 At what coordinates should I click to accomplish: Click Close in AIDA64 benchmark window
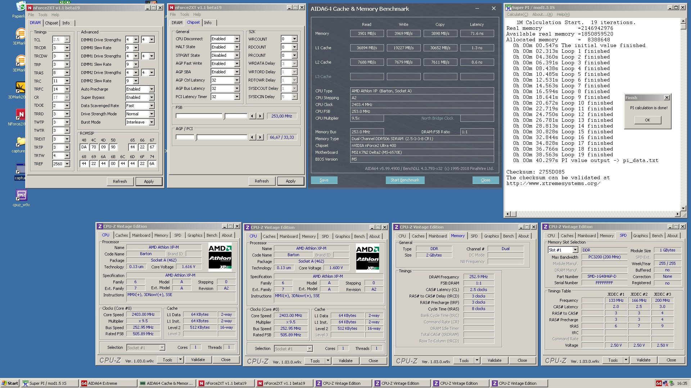pos(485,180)
